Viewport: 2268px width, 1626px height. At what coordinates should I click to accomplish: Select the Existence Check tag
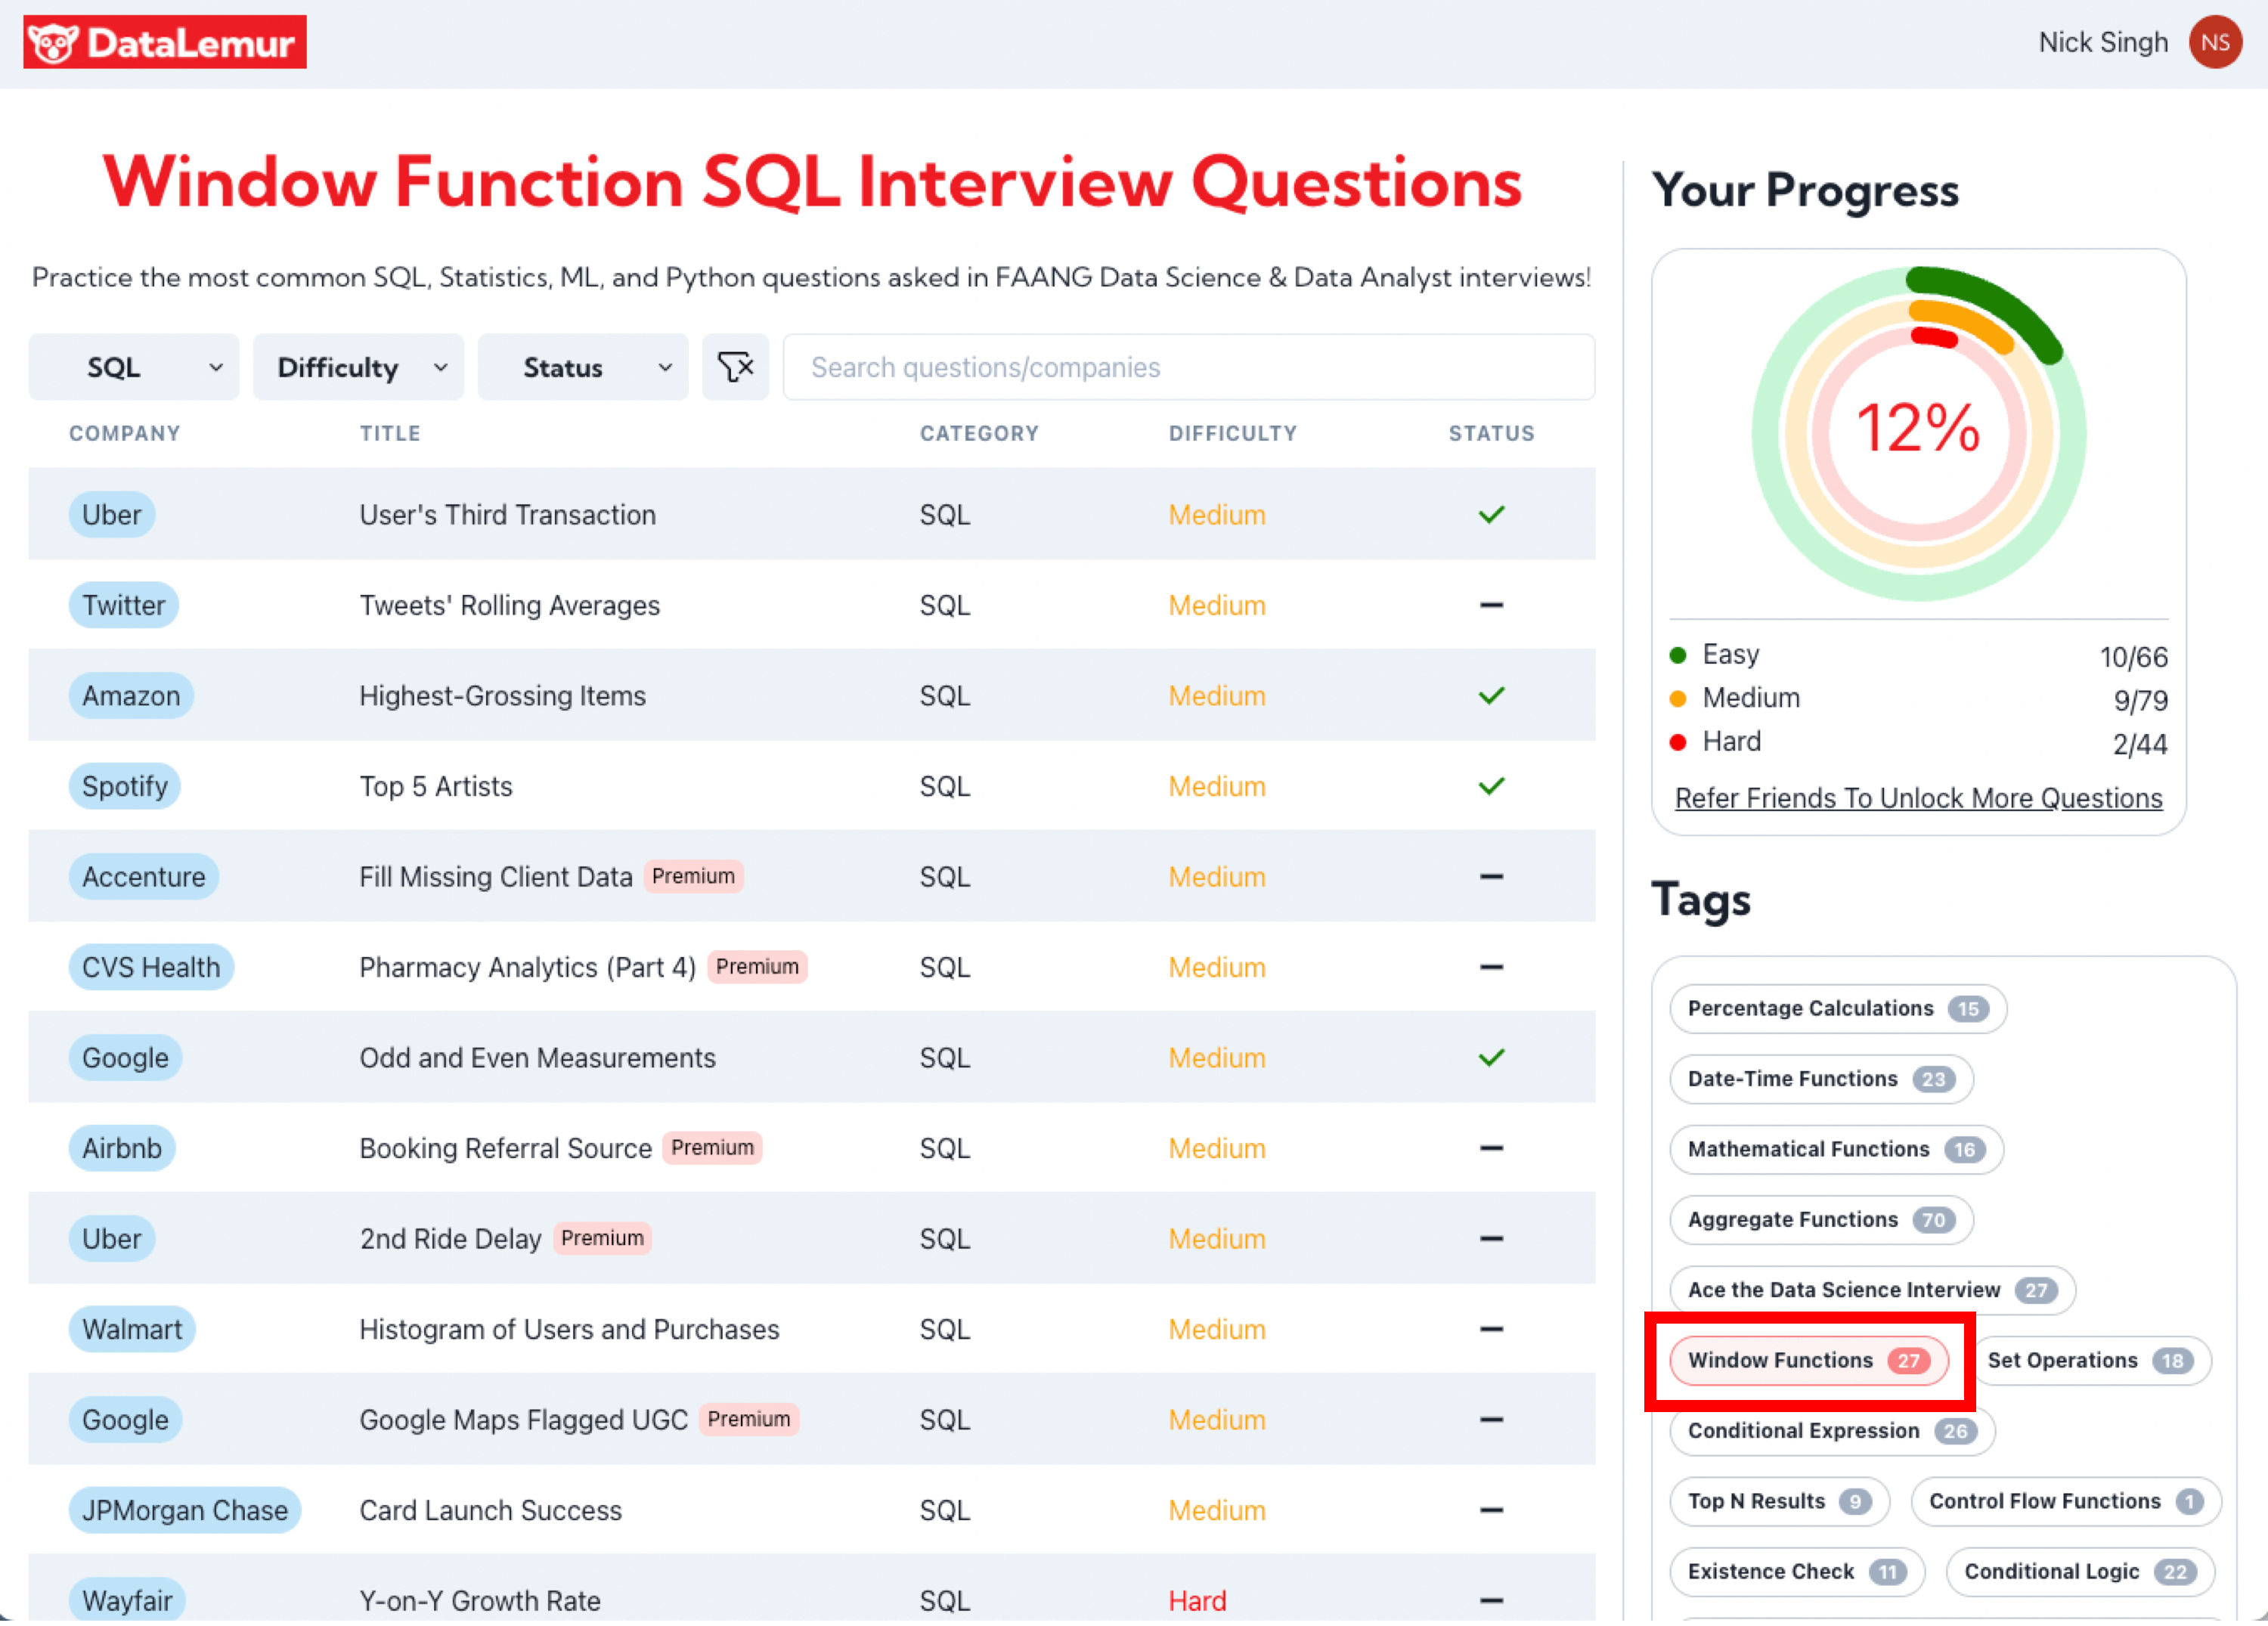click(1797, 1572)
